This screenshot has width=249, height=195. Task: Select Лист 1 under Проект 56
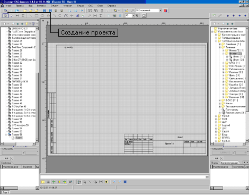pos(19,138)
